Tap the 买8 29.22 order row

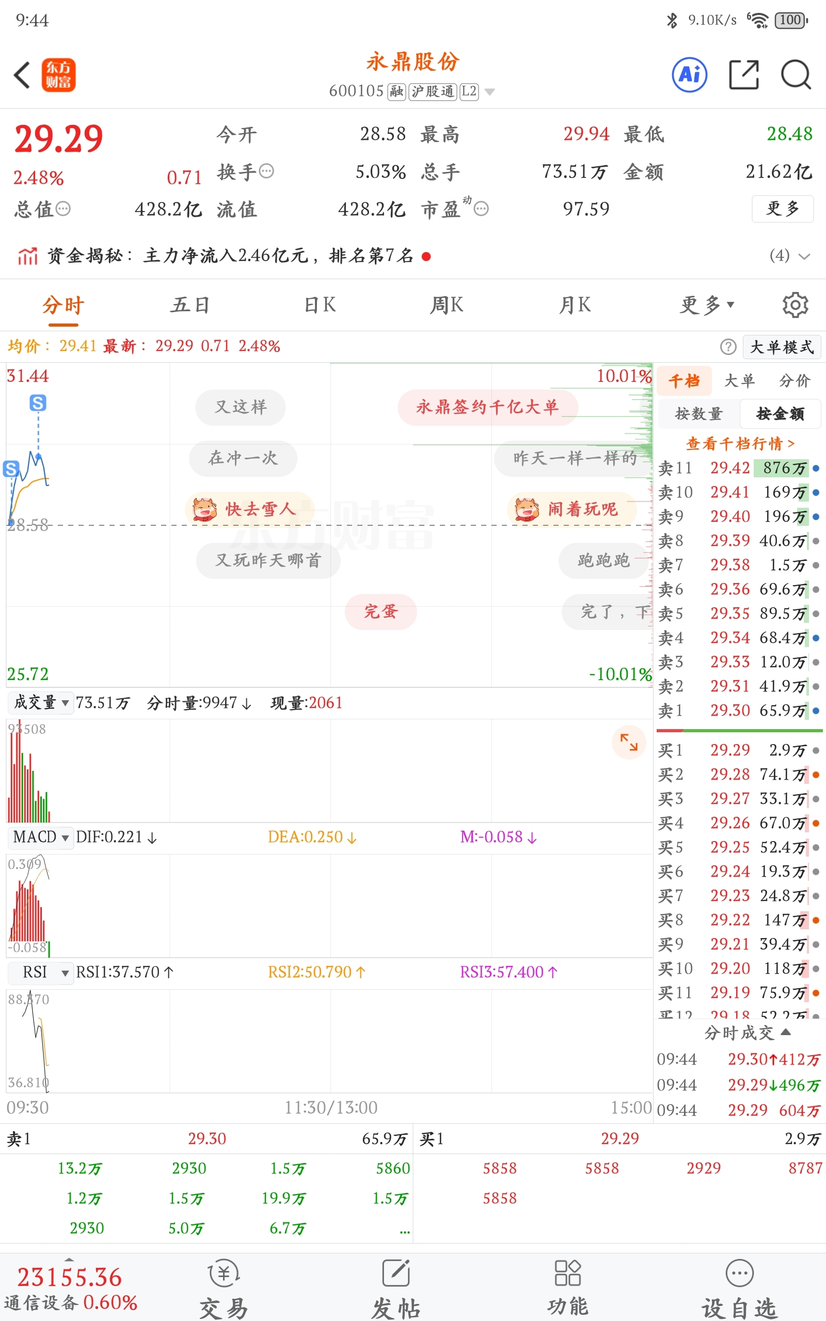739,920
